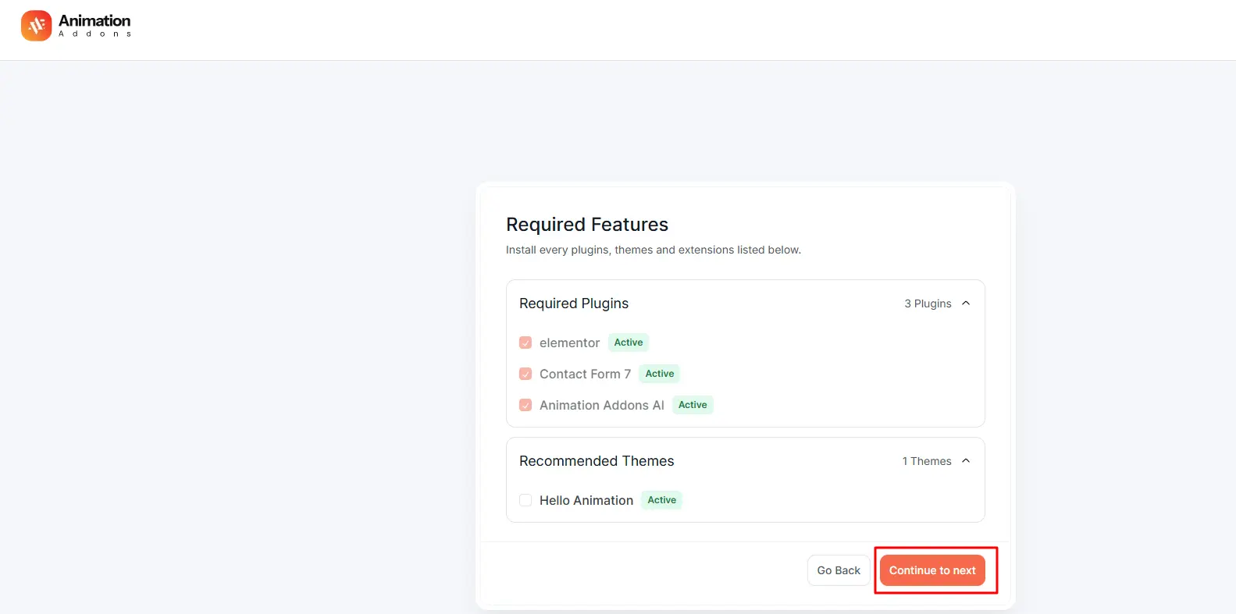Click the Active badge beside Contact Form 7

point(660,374)
